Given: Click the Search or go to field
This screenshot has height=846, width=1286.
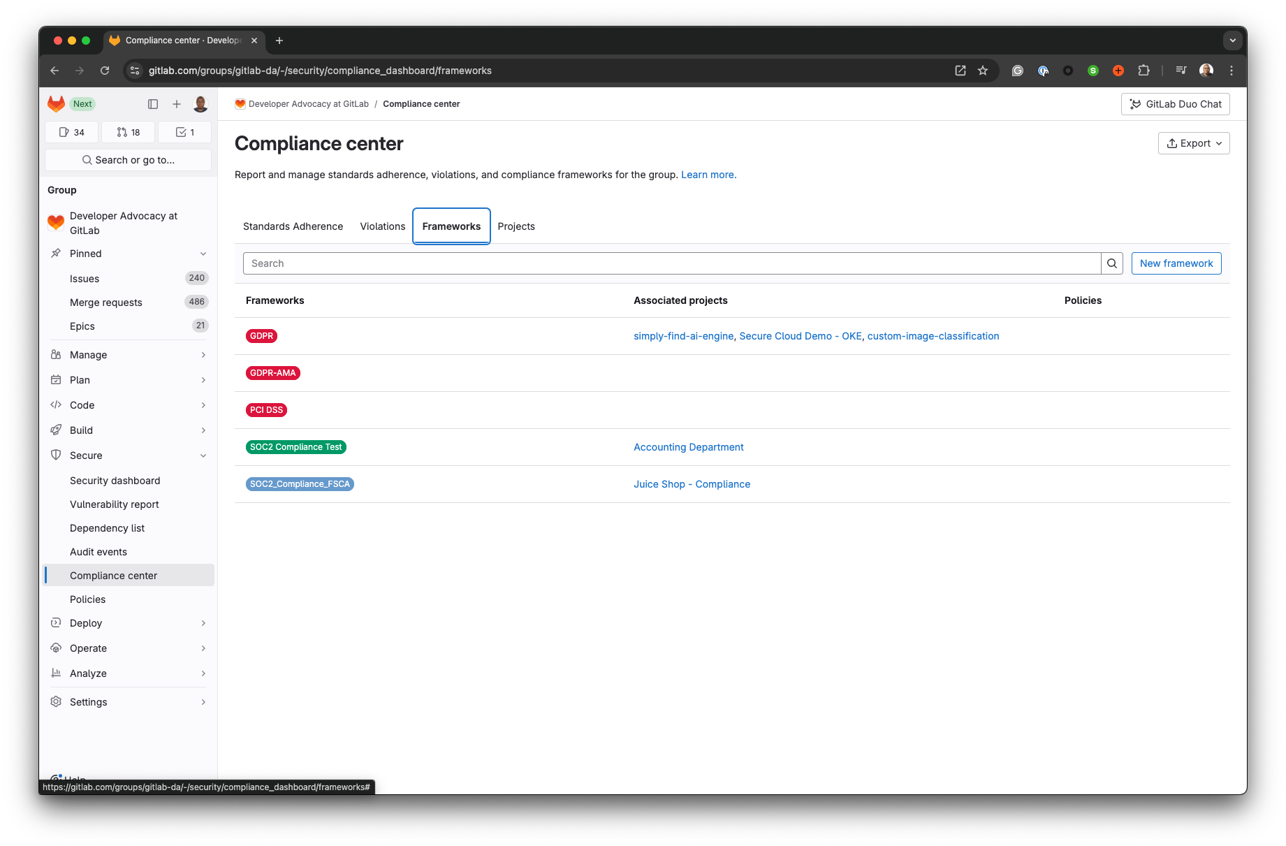Looking at the screenshot, I should pyautogui.click(x=129, y=160).
